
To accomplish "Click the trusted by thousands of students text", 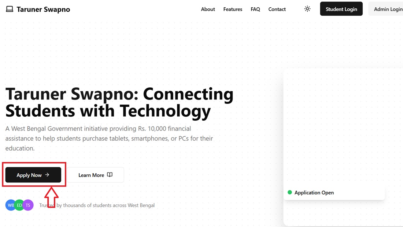I will [97, 205].
